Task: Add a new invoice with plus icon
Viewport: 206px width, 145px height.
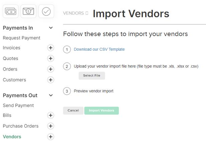Action: click(50, 48)
